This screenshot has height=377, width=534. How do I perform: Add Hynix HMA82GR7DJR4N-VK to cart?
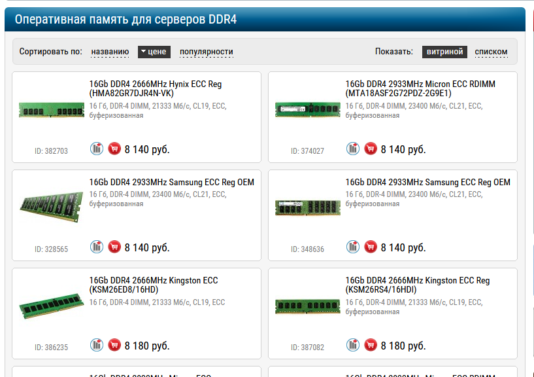pyautogui.click(x=114, y=149)
